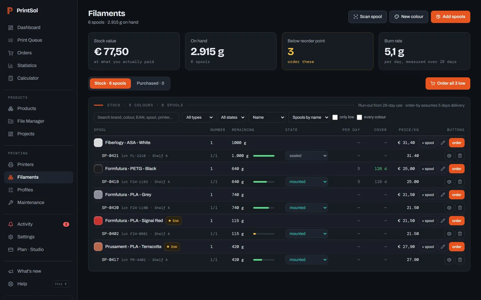
Task: Click the PrintSol logo icon
Action: 10,11
